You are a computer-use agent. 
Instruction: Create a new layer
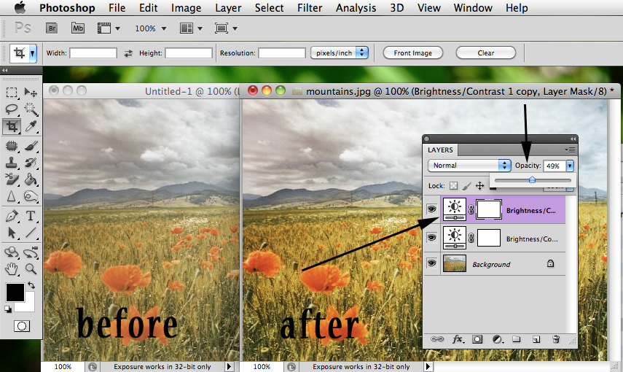pos(536,339)
